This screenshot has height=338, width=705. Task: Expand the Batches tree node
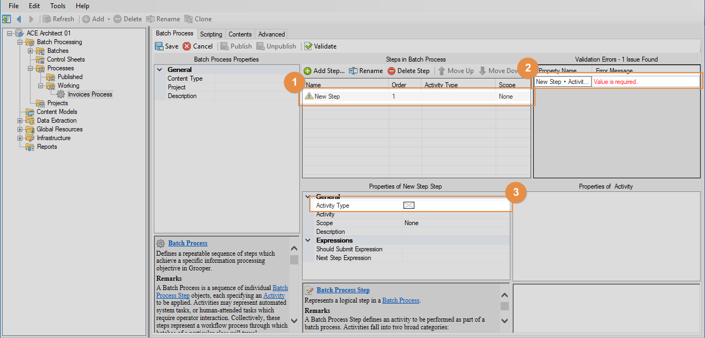pos(31,51)
